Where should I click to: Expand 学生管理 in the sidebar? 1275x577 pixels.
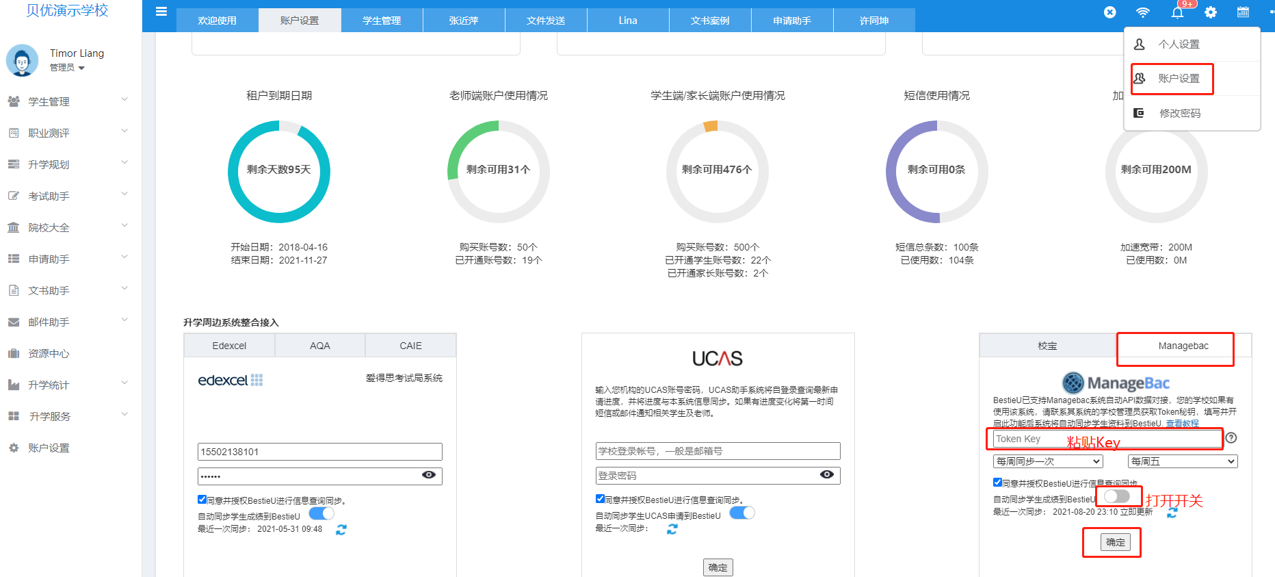point(68,101)
